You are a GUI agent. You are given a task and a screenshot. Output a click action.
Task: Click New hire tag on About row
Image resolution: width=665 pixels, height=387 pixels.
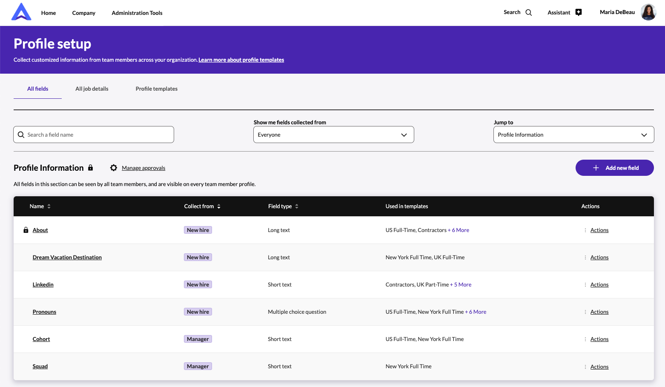(198, 230)
